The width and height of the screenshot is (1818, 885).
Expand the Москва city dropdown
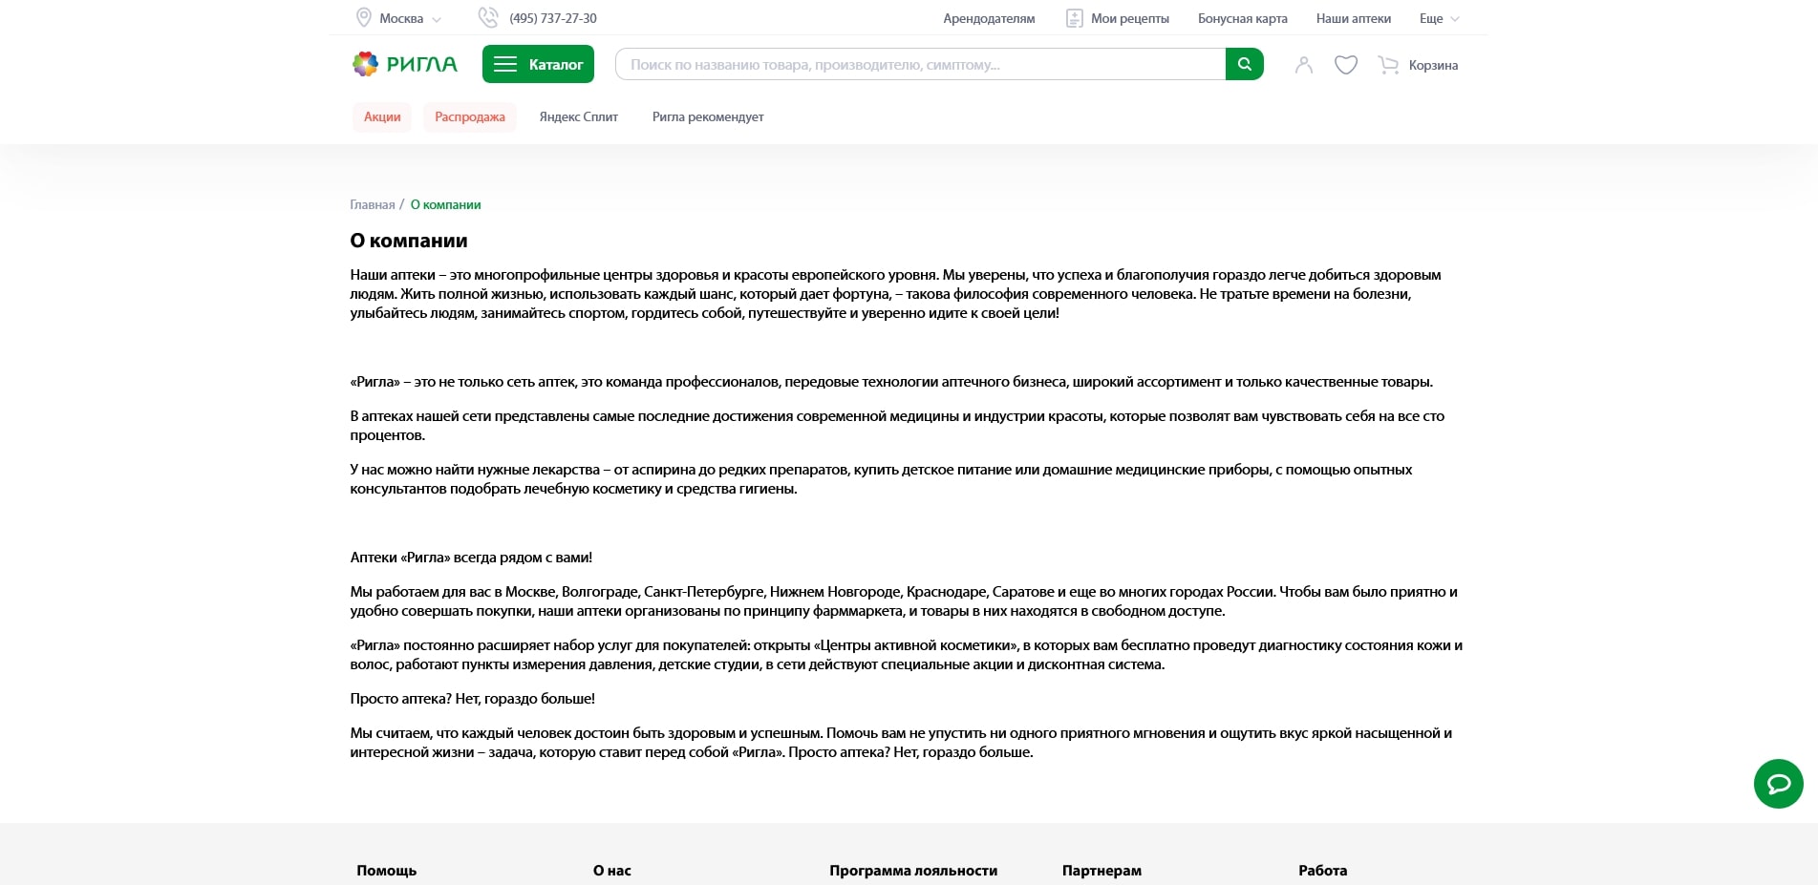410,19
